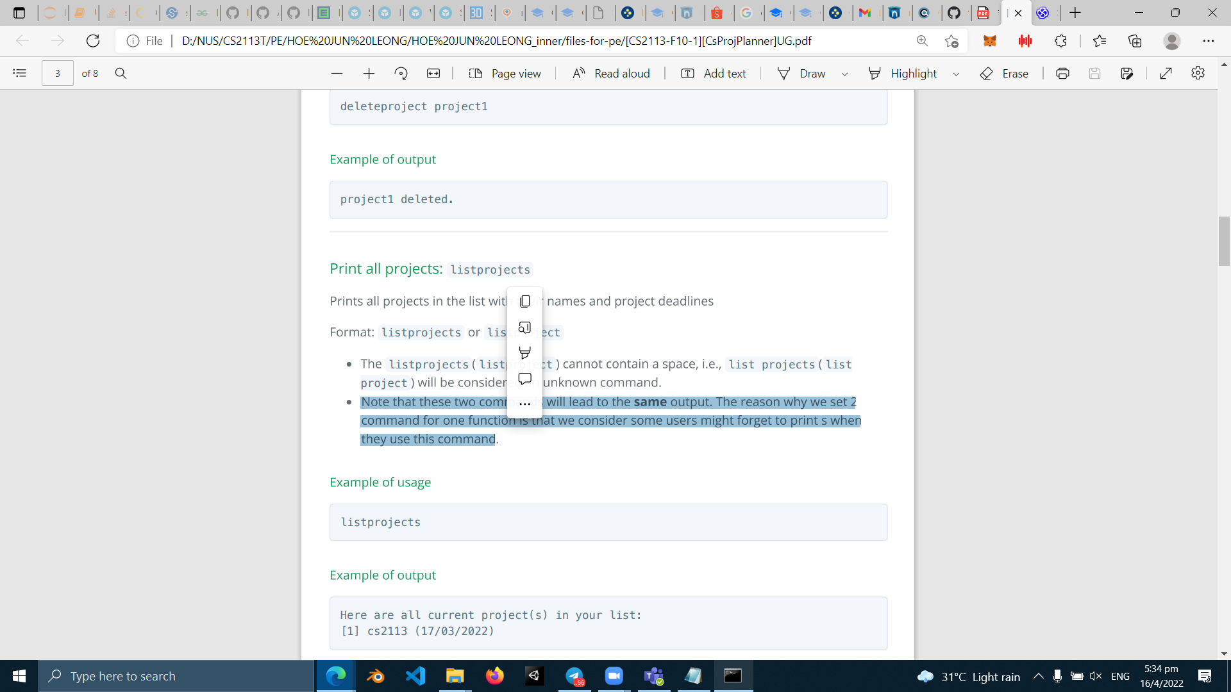This screenshot has width=1231, height=692.
Task: Copy the selected text via popup
Action: click(x=524, y=301)
